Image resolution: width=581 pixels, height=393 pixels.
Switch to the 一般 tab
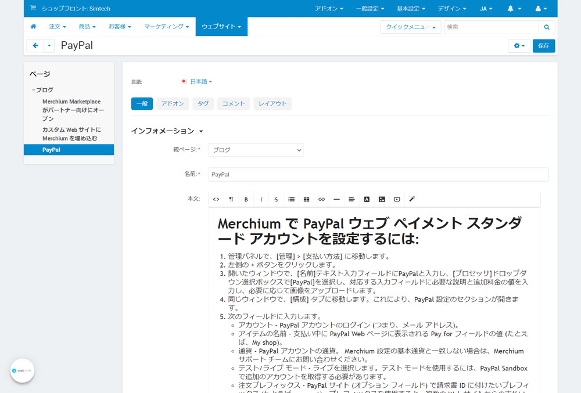coord(142,103)
